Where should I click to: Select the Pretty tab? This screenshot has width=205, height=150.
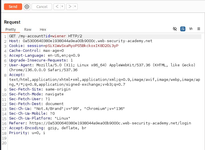11,29
